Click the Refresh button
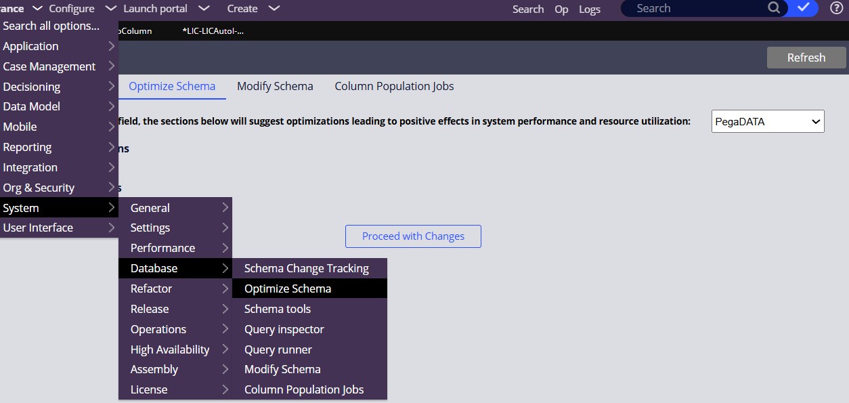 [806, 58]
